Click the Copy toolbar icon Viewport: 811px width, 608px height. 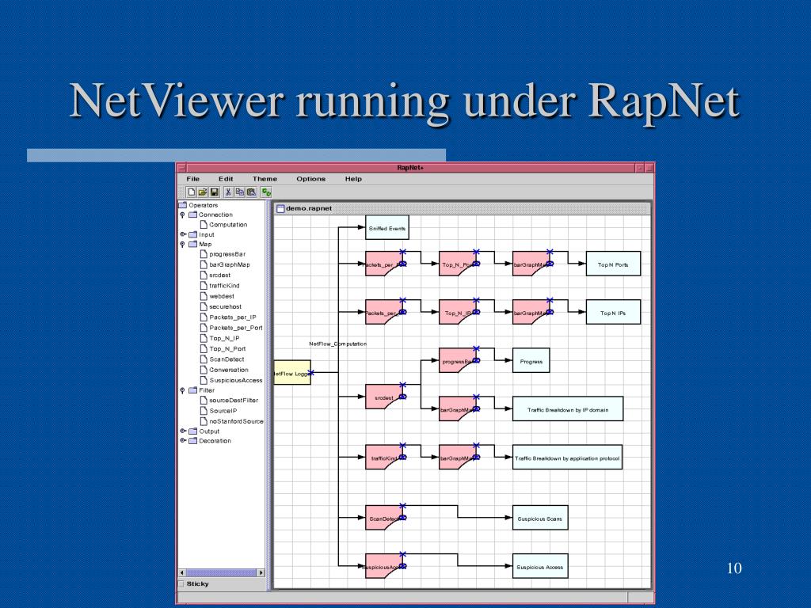coord(240,192)
